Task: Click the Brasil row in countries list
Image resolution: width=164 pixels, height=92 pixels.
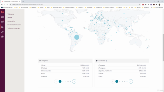Action: click(x=65, y=65)
